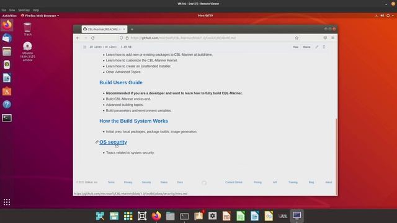Open Help in Ubuntu left dock
The width and height of the screenshot is (397, 223).
click(x=7, y=105)
